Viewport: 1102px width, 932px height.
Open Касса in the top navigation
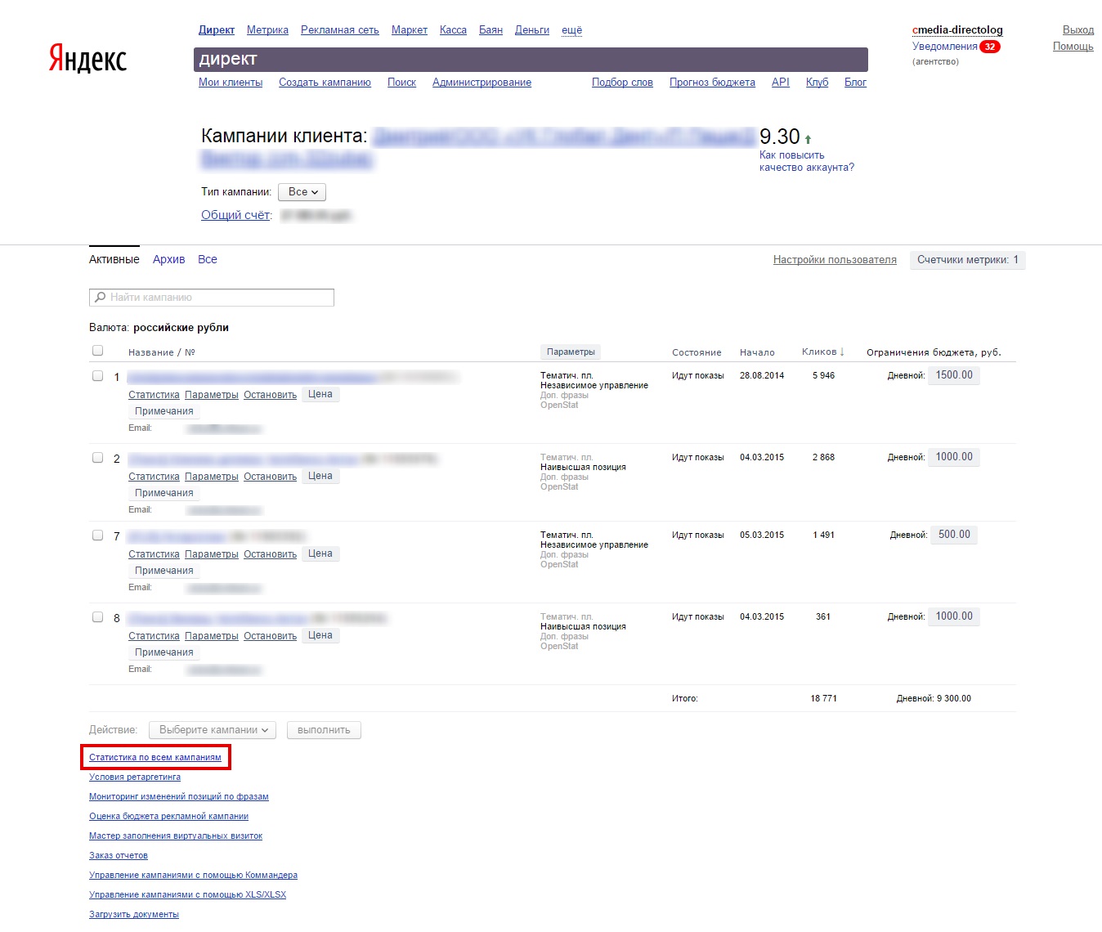453,30
